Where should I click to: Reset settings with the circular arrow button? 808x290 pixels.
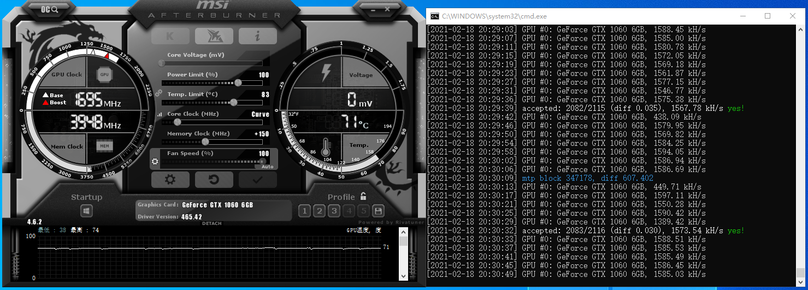click(x=214, y=179)
